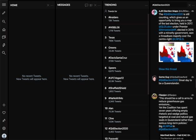The height and width of the screenshot is (140, 196).
Task: Open the Texas trend
Action: coord(125,39)
